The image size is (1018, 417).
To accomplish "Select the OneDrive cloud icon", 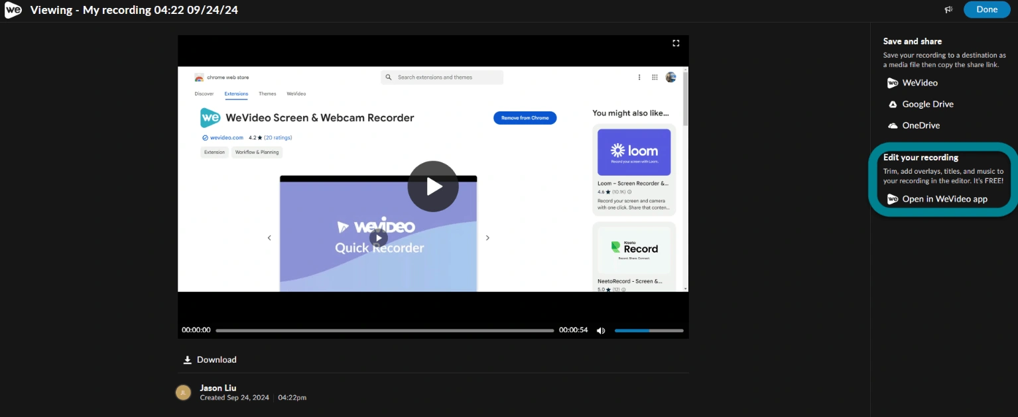I will pos(893,125).
